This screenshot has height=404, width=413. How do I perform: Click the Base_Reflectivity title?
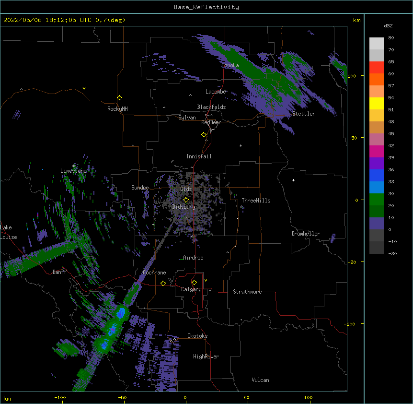coord(206,7)
